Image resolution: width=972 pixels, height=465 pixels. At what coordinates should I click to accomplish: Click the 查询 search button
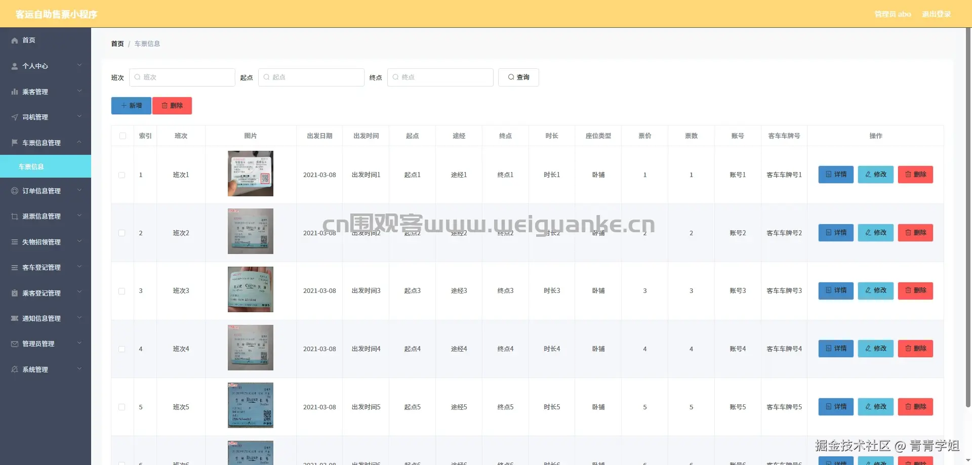click(518, 77)
